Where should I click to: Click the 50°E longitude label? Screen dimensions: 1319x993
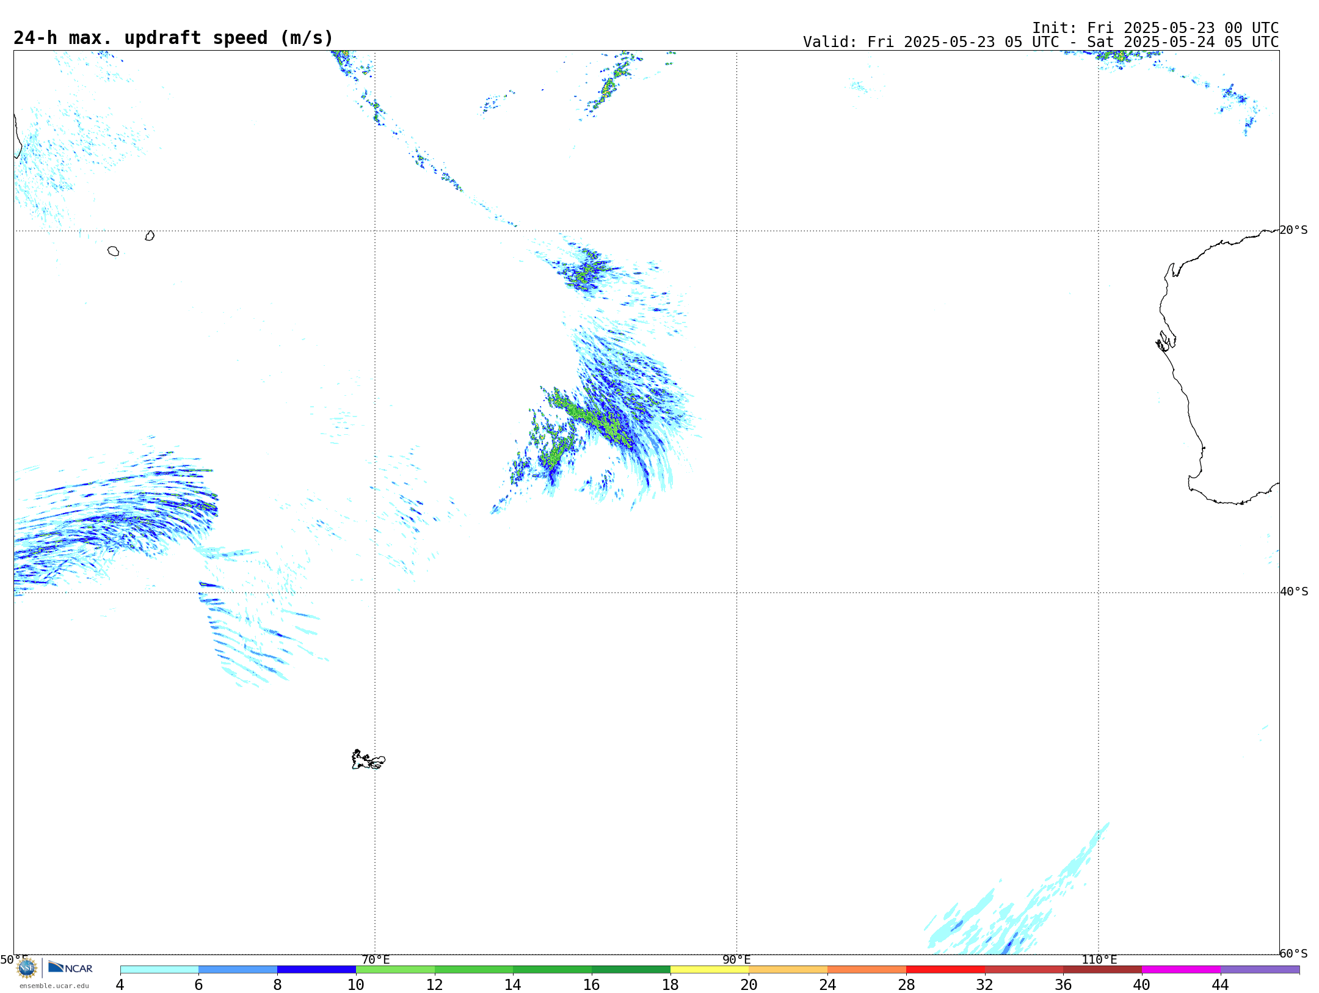click(x=14, y=959)
